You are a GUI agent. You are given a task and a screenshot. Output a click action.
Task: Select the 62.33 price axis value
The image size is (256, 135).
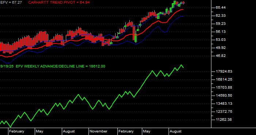tap(221, 16)
